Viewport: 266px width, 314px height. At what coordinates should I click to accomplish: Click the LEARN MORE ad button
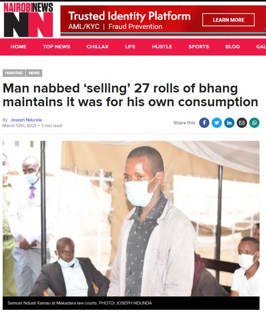tap(228, 20)
